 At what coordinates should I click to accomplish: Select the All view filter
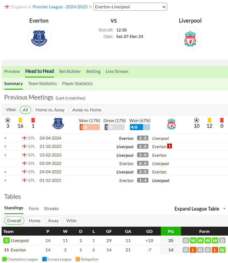25,110
